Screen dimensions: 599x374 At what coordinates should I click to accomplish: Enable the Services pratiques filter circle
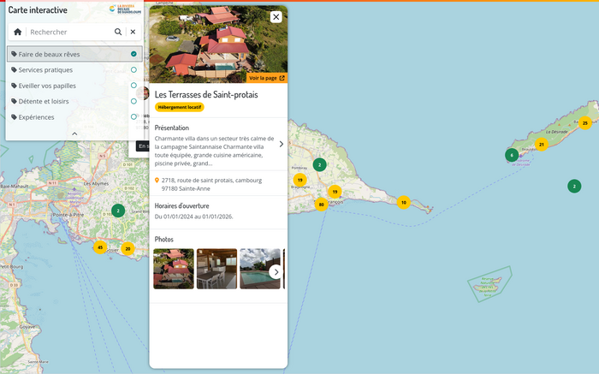(x=133, y=70)
